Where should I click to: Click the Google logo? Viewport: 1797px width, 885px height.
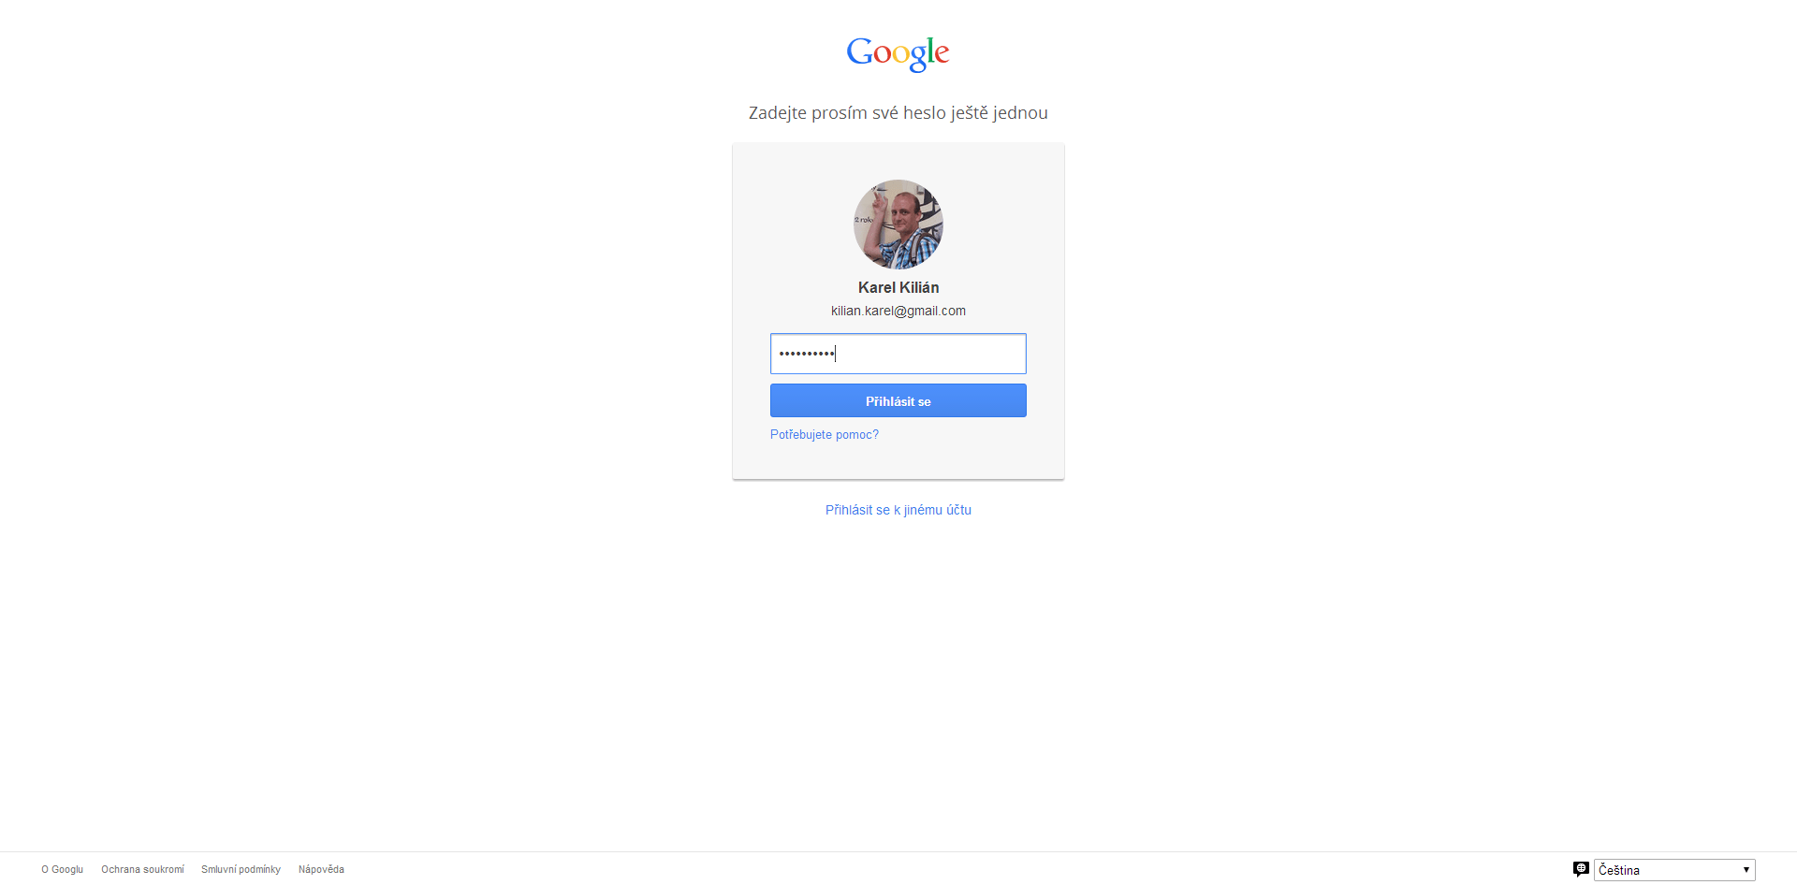898,53
